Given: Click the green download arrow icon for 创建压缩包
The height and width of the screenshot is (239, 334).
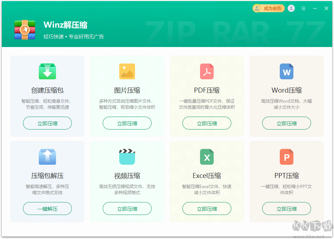Looking at the screenshot, I should pos(47,71).
